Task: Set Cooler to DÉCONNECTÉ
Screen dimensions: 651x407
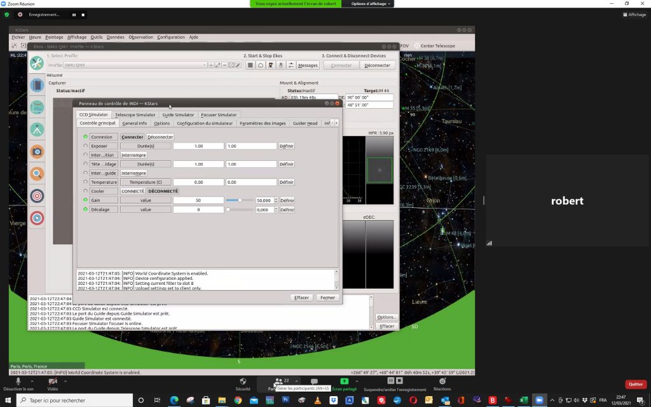Action: [163, 191]
